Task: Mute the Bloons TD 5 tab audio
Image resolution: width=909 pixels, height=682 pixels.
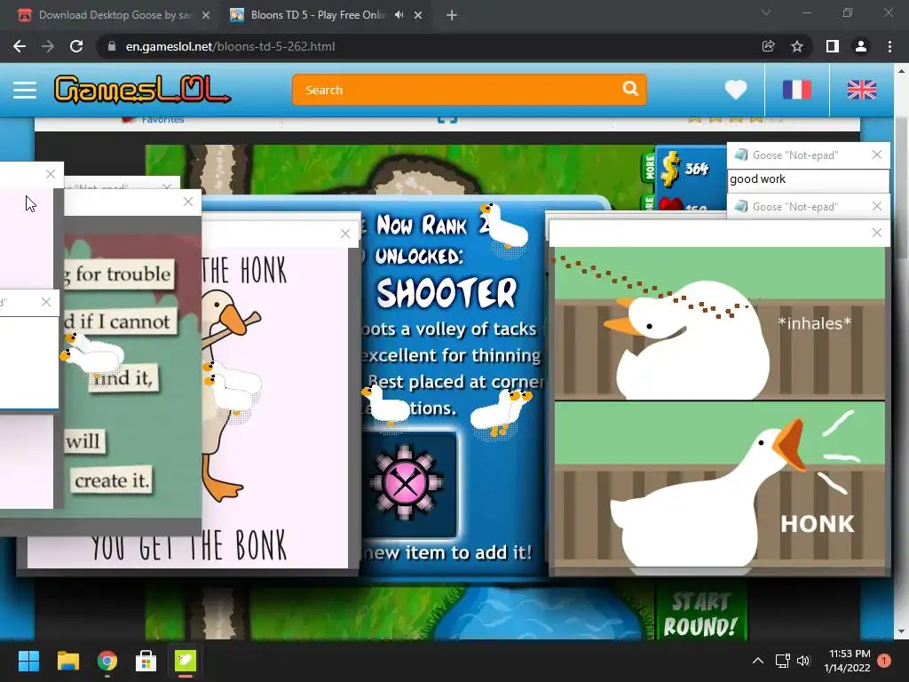Action: coord(399,15)
